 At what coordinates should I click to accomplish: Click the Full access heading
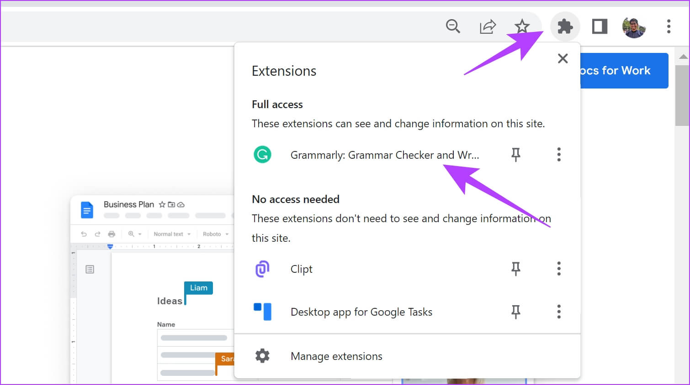pyautogui.click(x=277, y=104)
